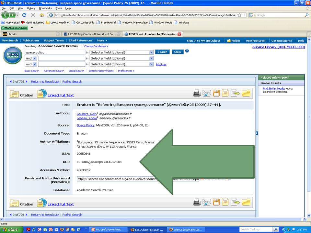Click the 'space policy' search input field
This screenshot has width=311, height=233.
pos(55,52)
